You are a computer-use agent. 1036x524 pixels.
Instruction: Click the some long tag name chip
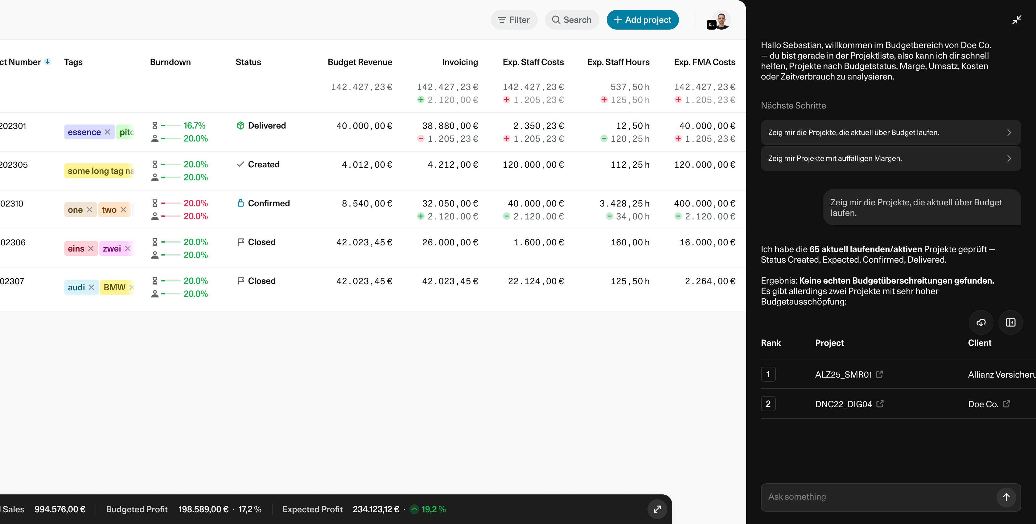99,170
